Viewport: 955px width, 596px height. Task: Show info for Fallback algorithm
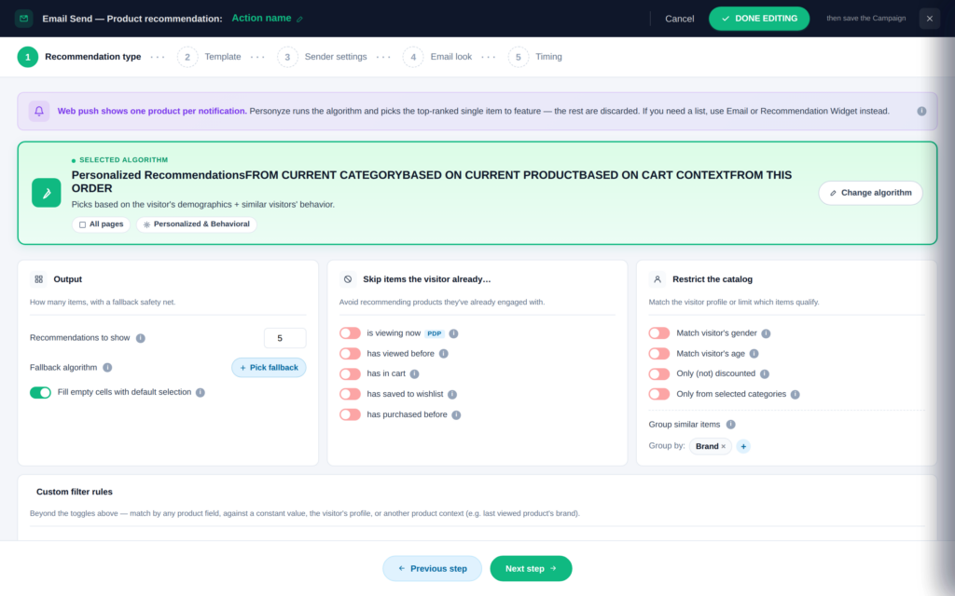pos(107,367)
